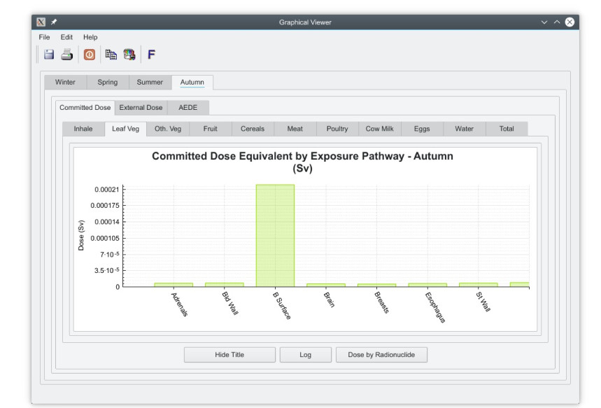
Task: Open the X window menu icon
Action: 42,22
